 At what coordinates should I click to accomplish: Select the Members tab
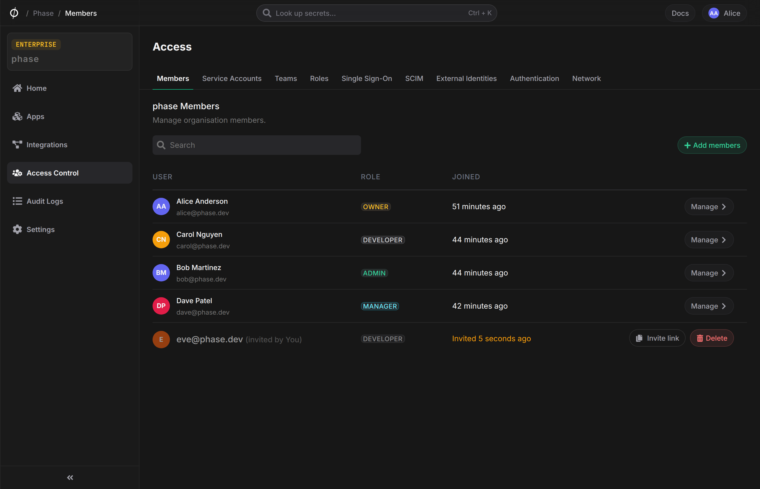tap(173, 79)
